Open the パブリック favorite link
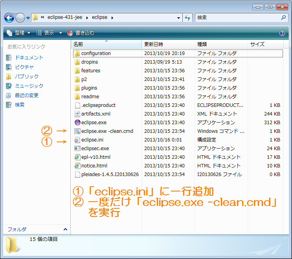Image resolution: width=292 pixels, height=259 pixels. 27,76
